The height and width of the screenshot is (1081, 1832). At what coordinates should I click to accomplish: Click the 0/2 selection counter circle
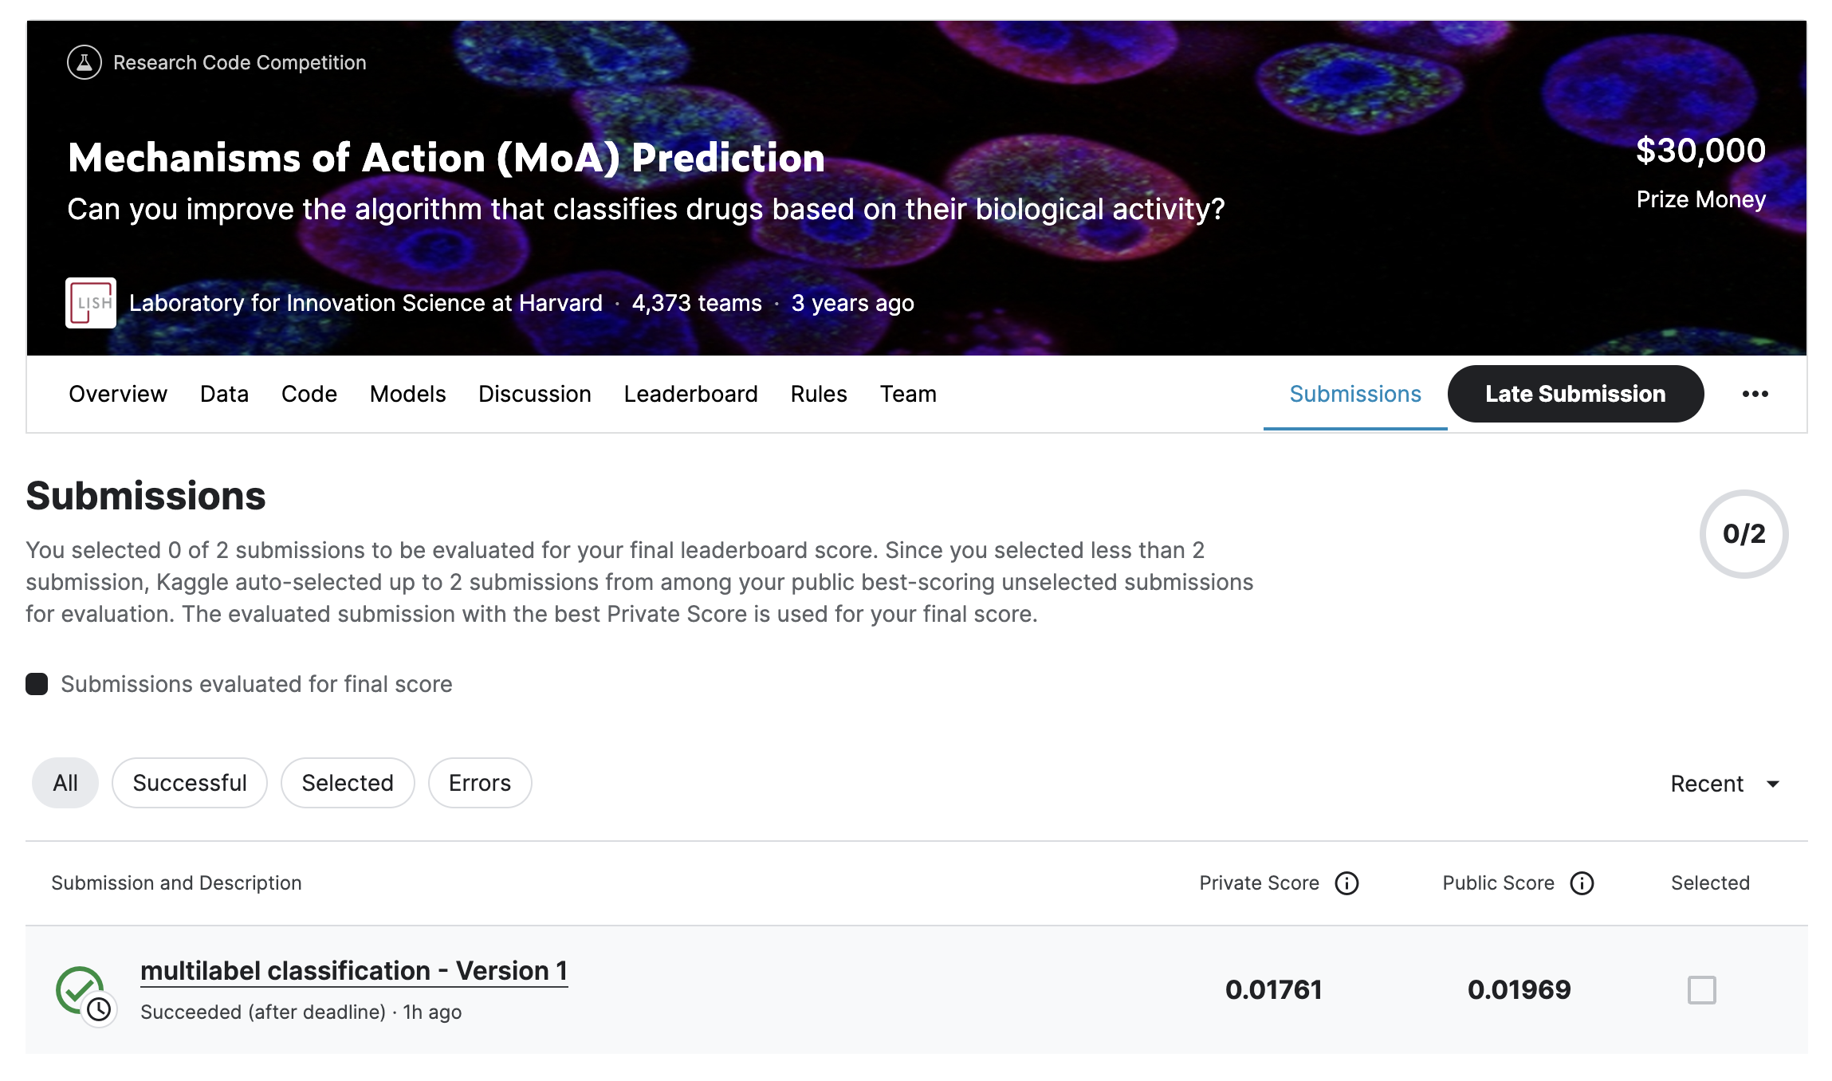(1744, 533)
